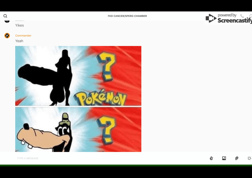This screenshot has width=252, height=178.
Task: Click the picture upload icon
Action: (224, 158)
